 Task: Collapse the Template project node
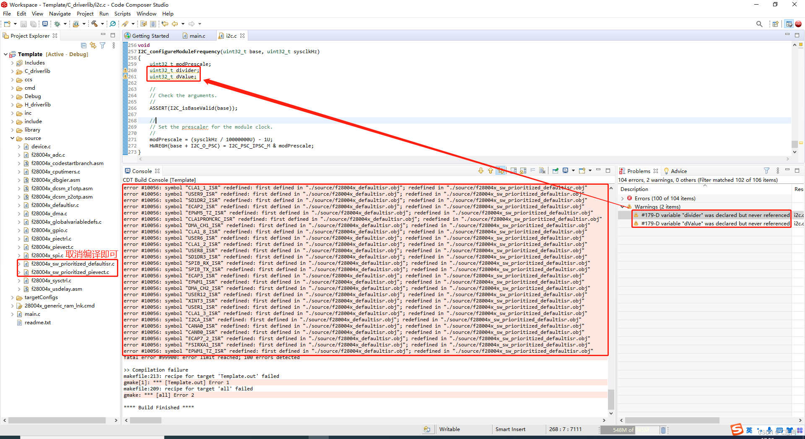[x=5, y=54]
